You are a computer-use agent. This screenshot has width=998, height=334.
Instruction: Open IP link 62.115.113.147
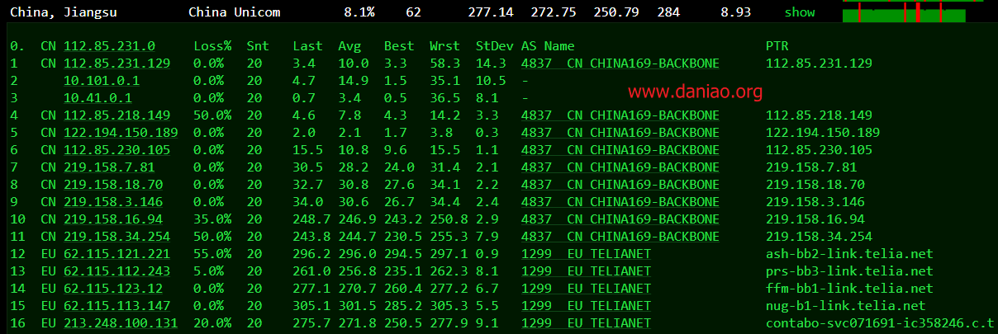coord(116,306)
